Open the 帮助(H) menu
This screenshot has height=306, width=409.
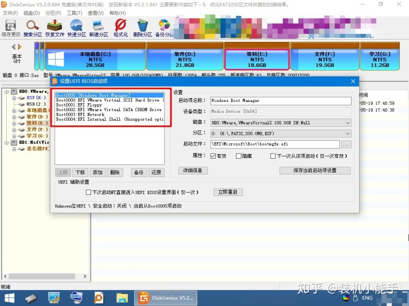[x=118, y=13]
